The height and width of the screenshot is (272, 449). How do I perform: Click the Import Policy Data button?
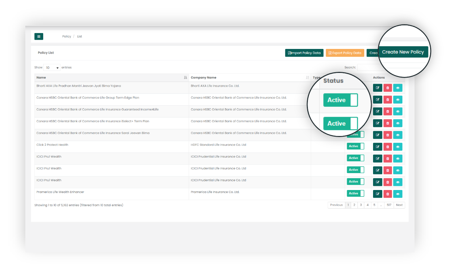304,53
